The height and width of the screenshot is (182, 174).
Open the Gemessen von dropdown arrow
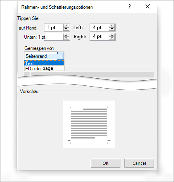coord(60,56)
